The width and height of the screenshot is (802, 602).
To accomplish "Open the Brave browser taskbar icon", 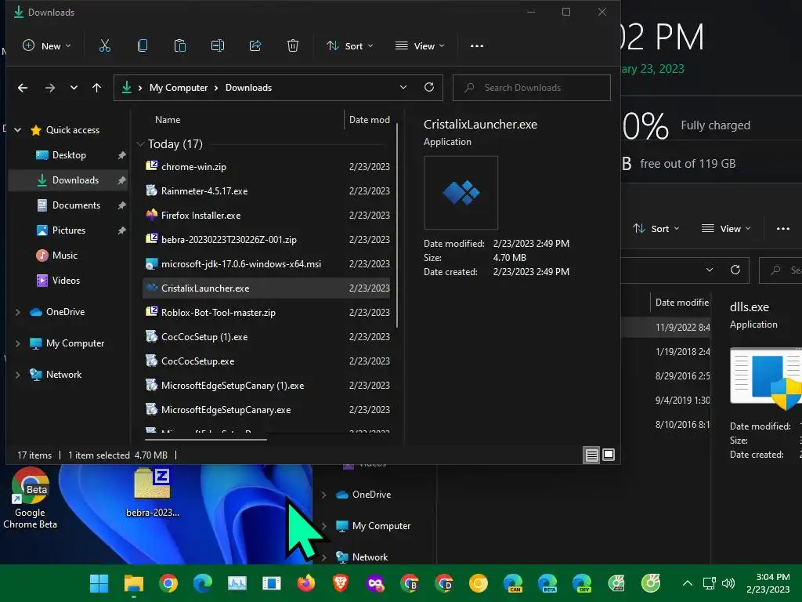I will tap(341, 583).
